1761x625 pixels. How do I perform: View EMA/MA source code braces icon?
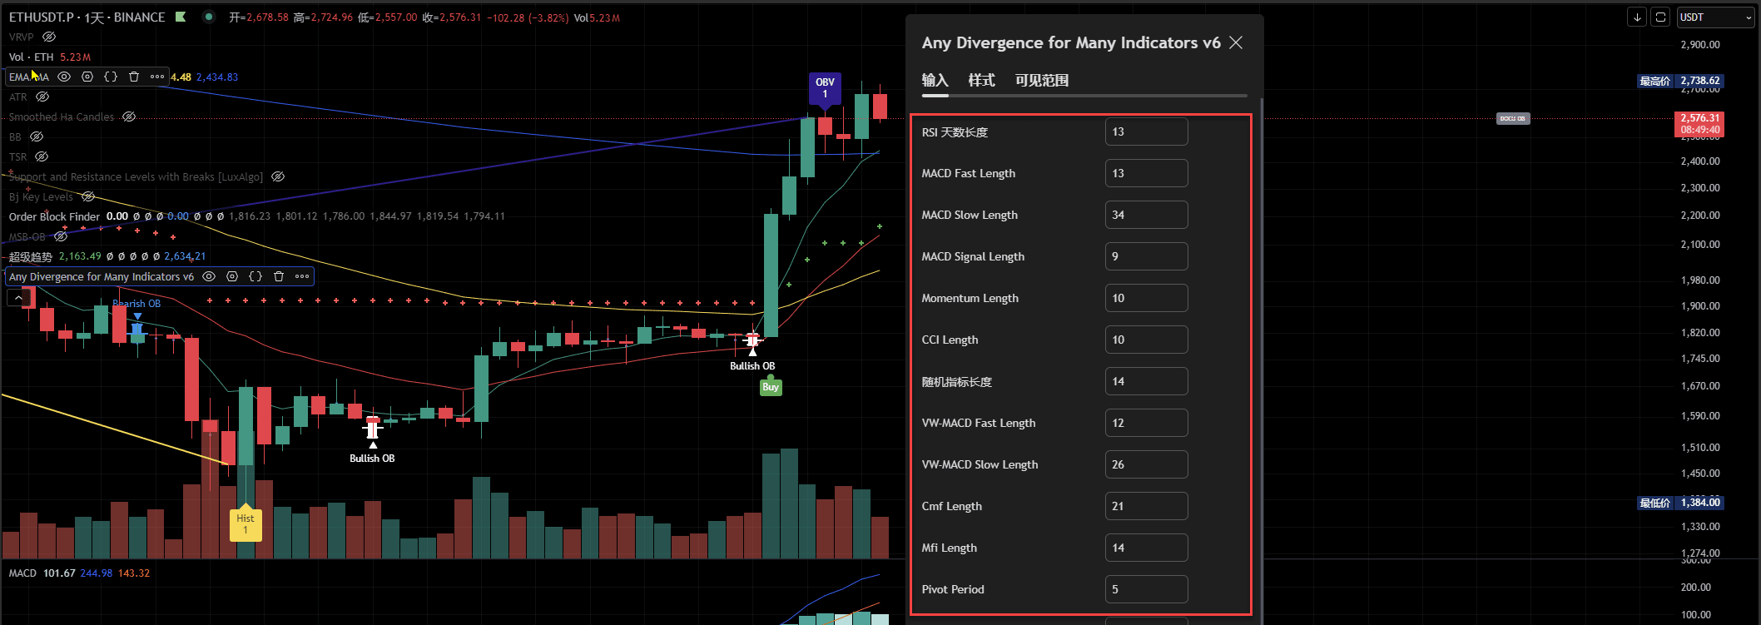[x=111, y=77]
